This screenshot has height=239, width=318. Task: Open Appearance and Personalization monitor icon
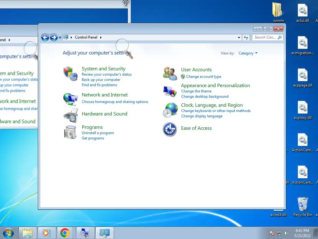click(170, 91)
